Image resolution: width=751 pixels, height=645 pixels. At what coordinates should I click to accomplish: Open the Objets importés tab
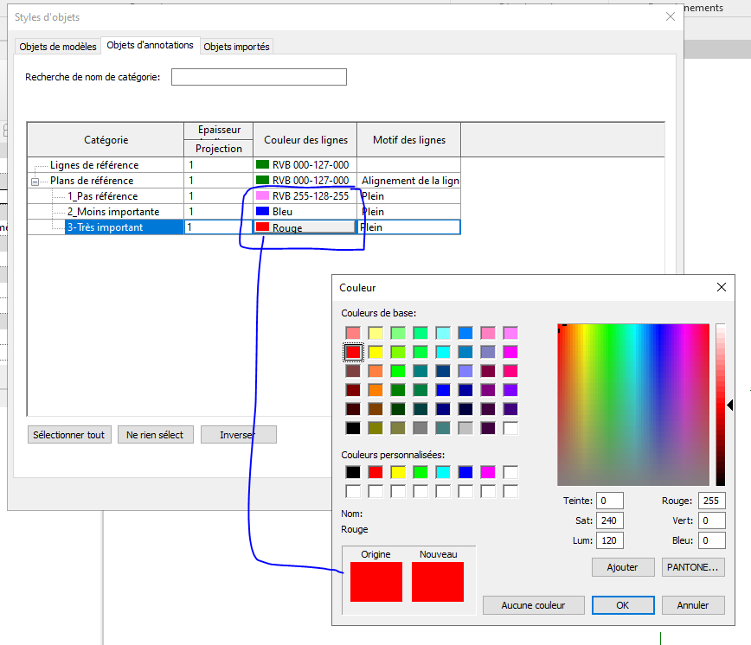tap(236, 47)
